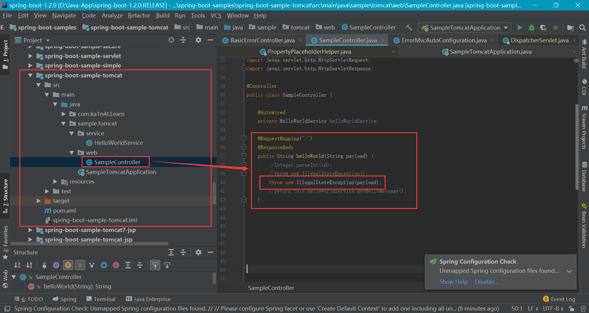Open the Web tool window

click(x=5, y=279)
